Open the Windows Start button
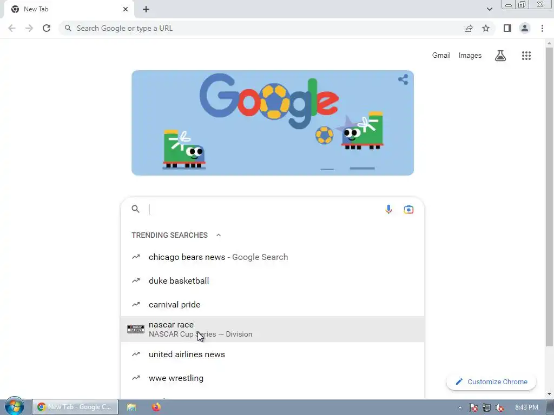The image size is (554, 415). tap(14, 406)
